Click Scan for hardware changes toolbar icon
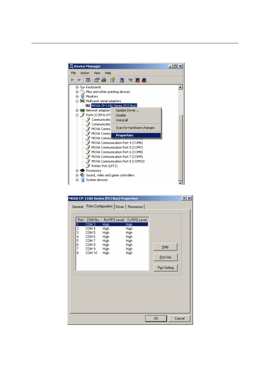Viewport: 270px width, 382px height. click(x=122, y=80)
